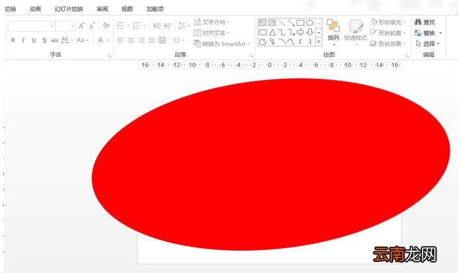
Task: Align text left
Action: [121, 40]
